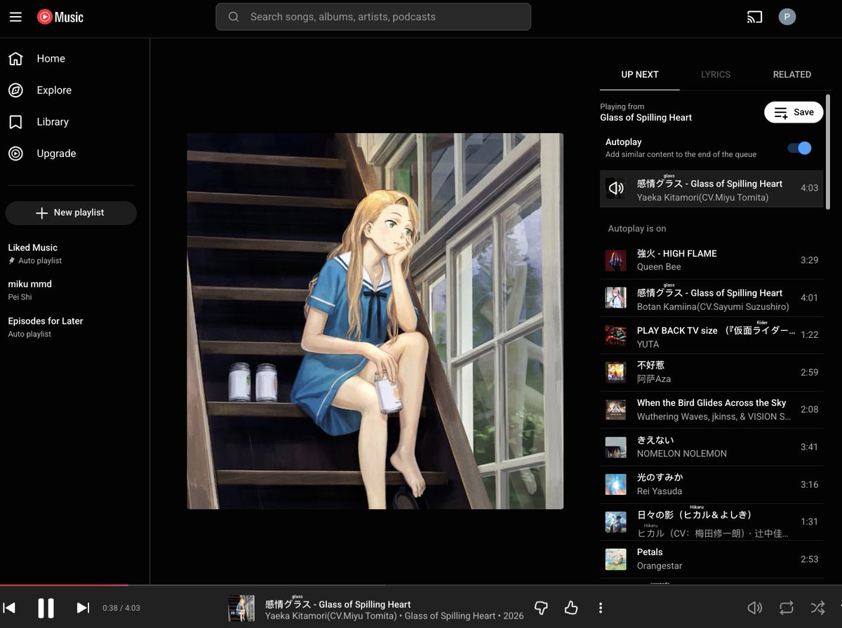Open Yaeka Kitamori artist link in player bar
The width and height of the screenshot is (842, 628).
tap(330, 616)
